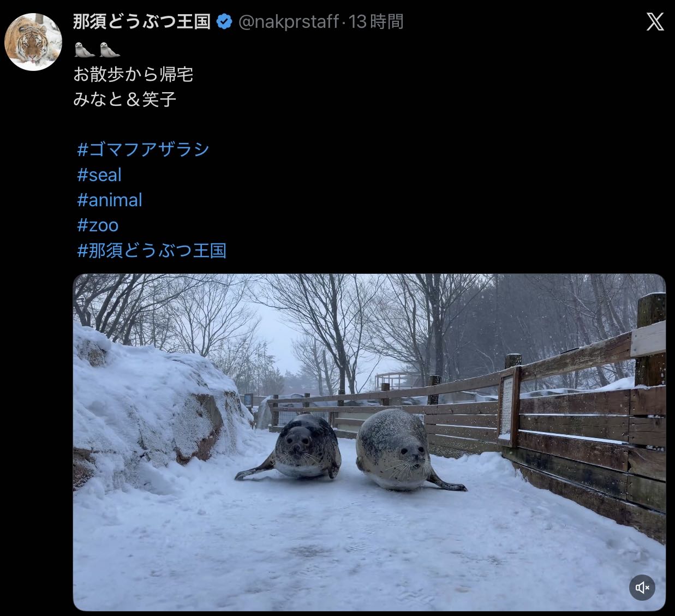Viewport: 675px width, 616px height.
Task: Open the 13時間 timestamp link
Action: point(376,22)
